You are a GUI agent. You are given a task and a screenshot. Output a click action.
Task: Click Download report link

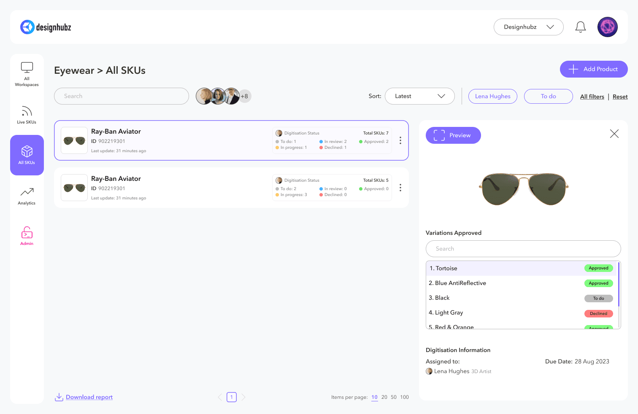click(x=89, y=397)
